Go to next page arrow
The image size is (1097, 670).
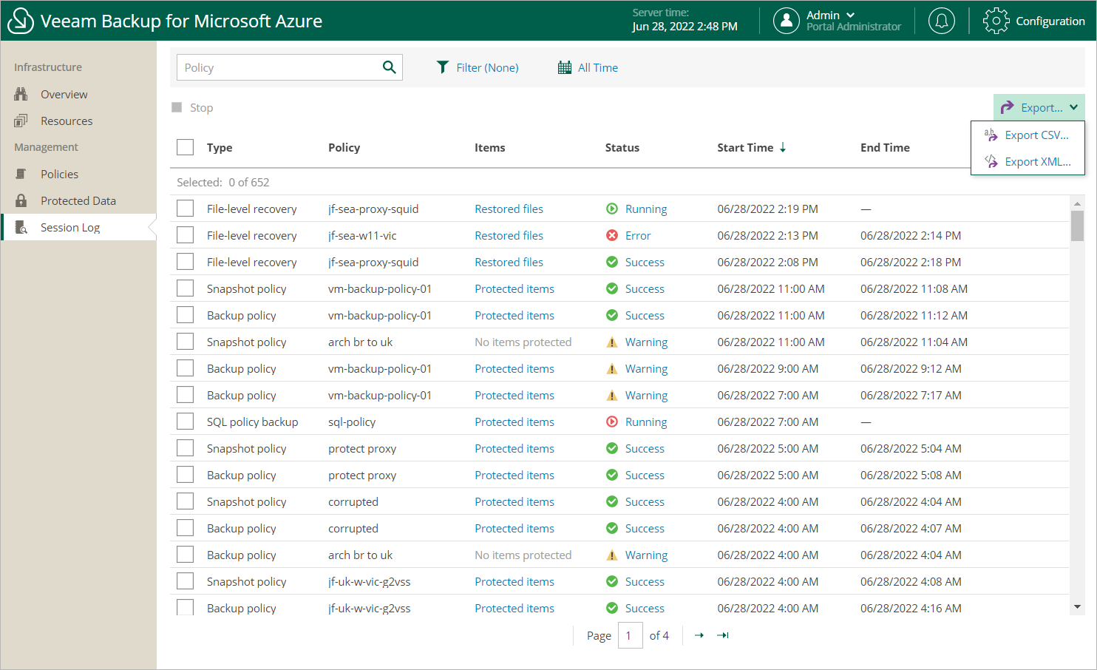click(699, 635)
